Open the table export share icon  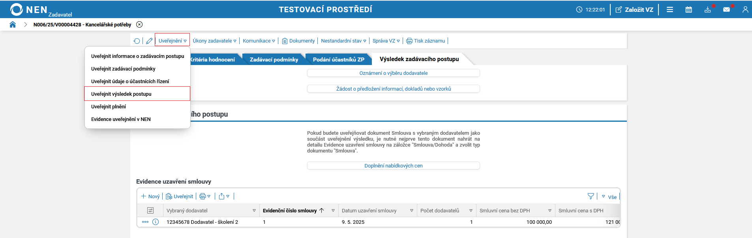point(224,196)
